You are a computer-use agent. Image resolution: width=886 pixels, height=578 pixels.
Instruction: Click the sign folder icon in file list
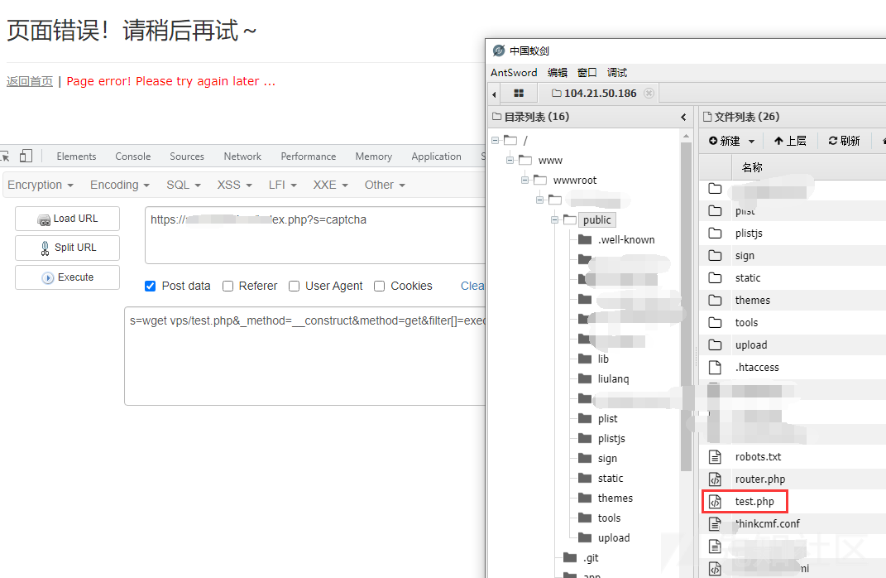coord(715,256)
